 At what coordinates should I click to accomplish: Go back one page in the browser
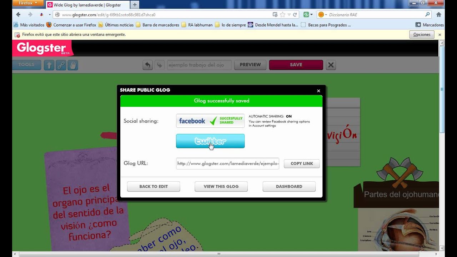click(18, 15)
